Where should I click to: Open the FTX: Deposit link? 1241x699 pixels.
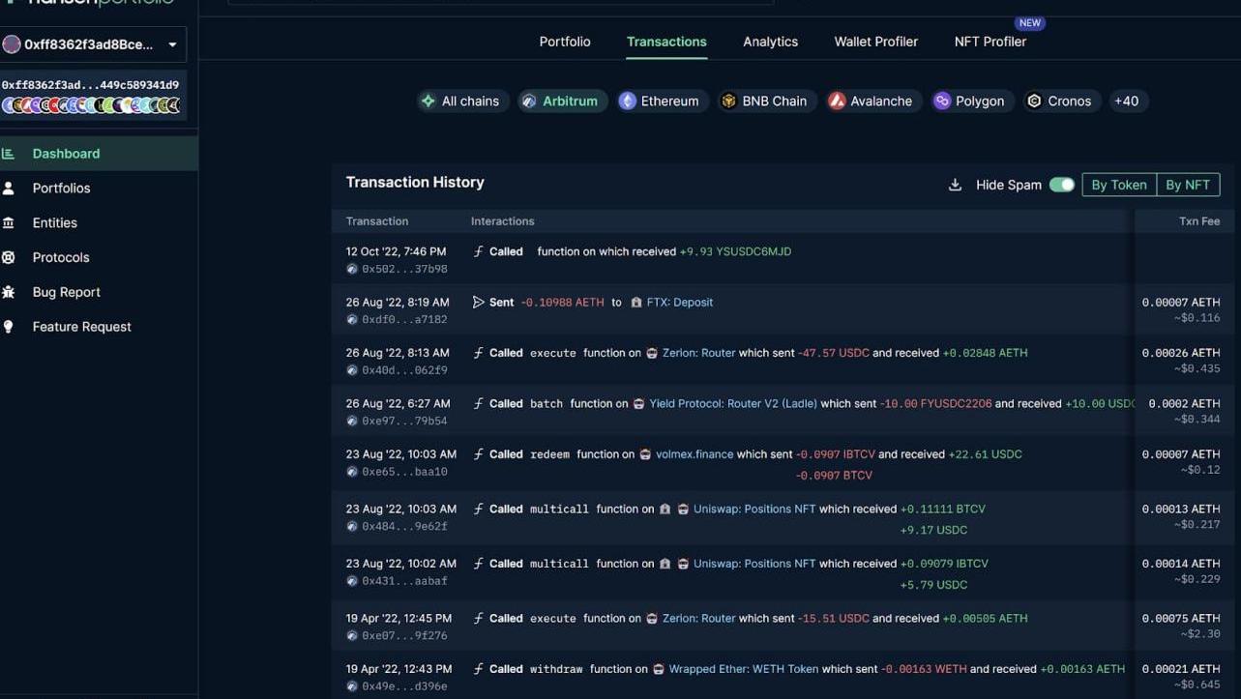(679, 303)
